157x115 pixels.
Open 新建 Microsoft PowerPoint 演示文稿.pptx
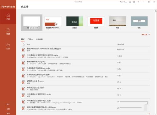(86, 49)
